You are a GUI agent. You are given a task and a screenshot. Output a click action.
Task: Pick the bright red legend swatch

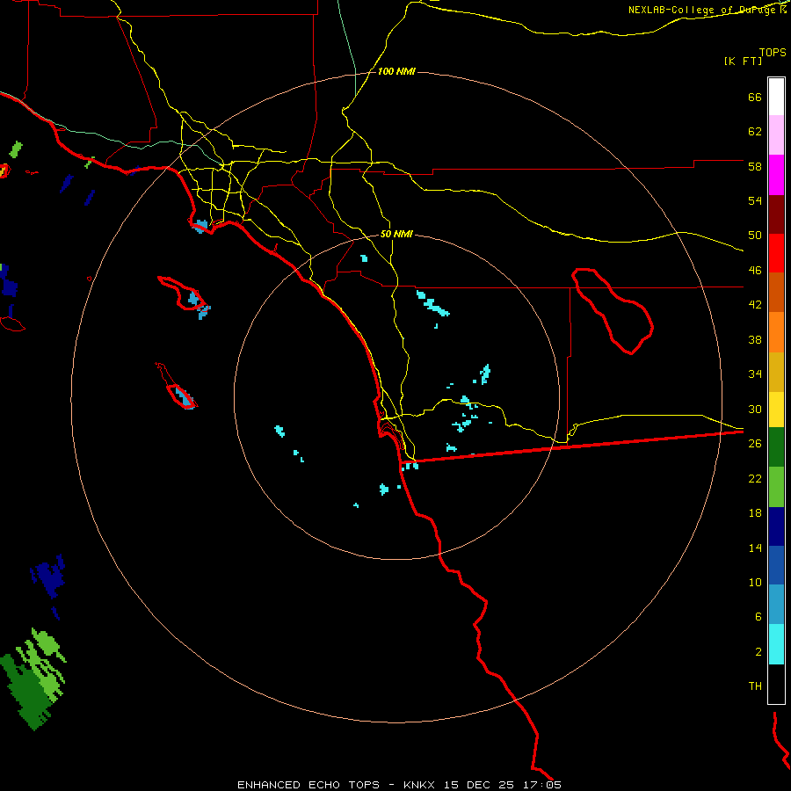pyautogui.click(x=776, y=253)
